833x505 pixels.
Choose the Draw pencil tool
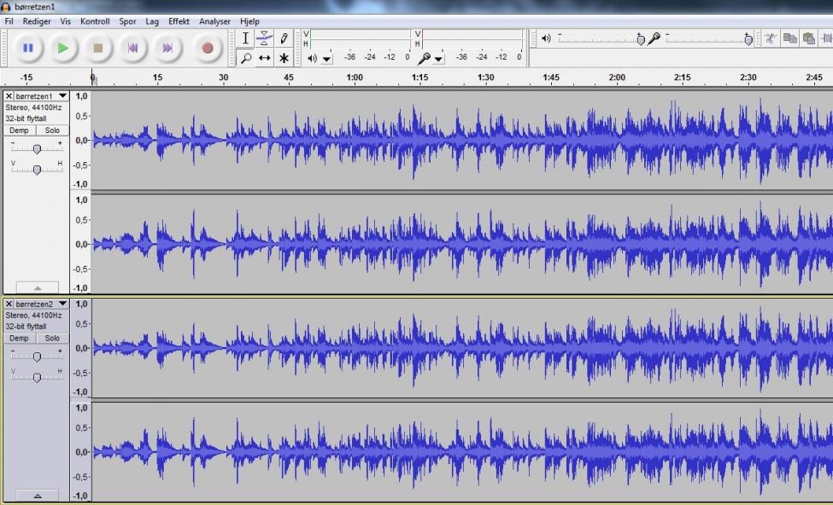284,38
